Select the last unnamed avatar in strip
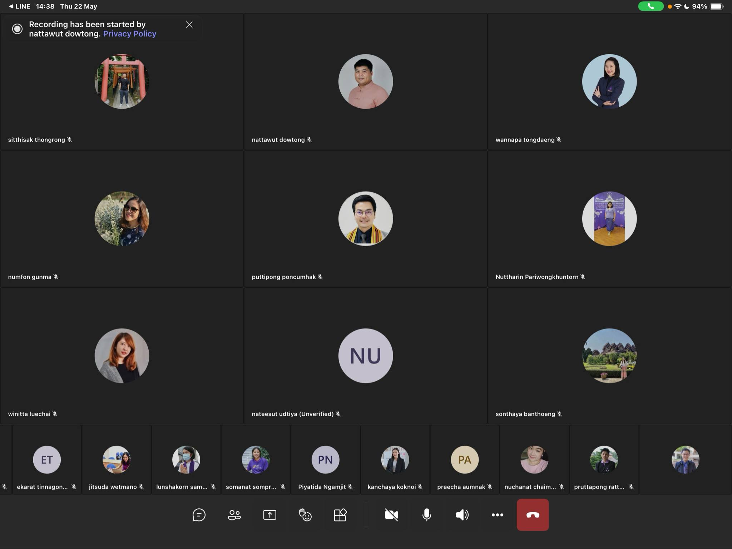The width and height of the screenshot is (732, 549). pos(685,459)
